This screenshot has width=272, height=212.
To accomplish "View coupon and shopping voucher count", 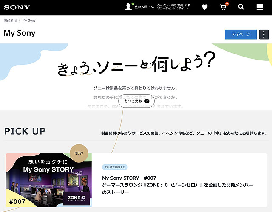I will pyautogui.click(x=174, y=5).
